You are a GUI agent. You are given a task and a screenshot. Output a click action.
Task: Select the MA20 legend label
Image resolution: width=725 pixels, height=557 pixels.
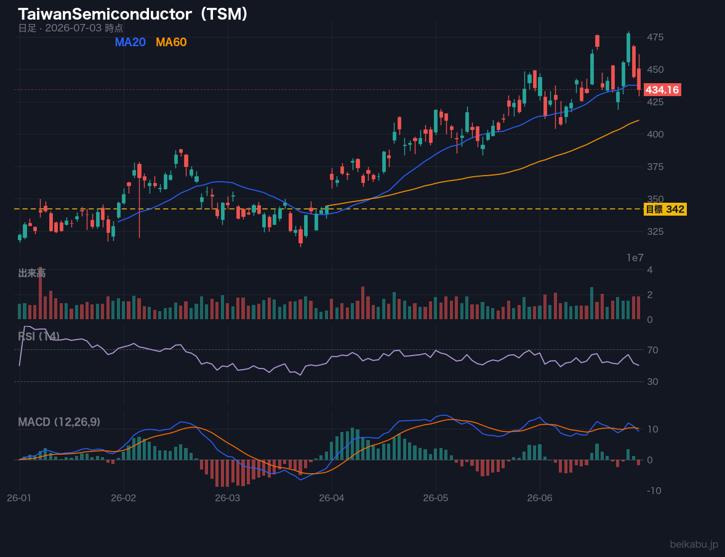coord(130,42)
